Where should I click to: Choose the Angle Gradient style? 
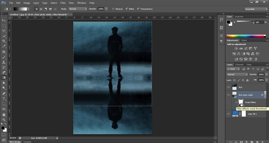coord(45,9)
